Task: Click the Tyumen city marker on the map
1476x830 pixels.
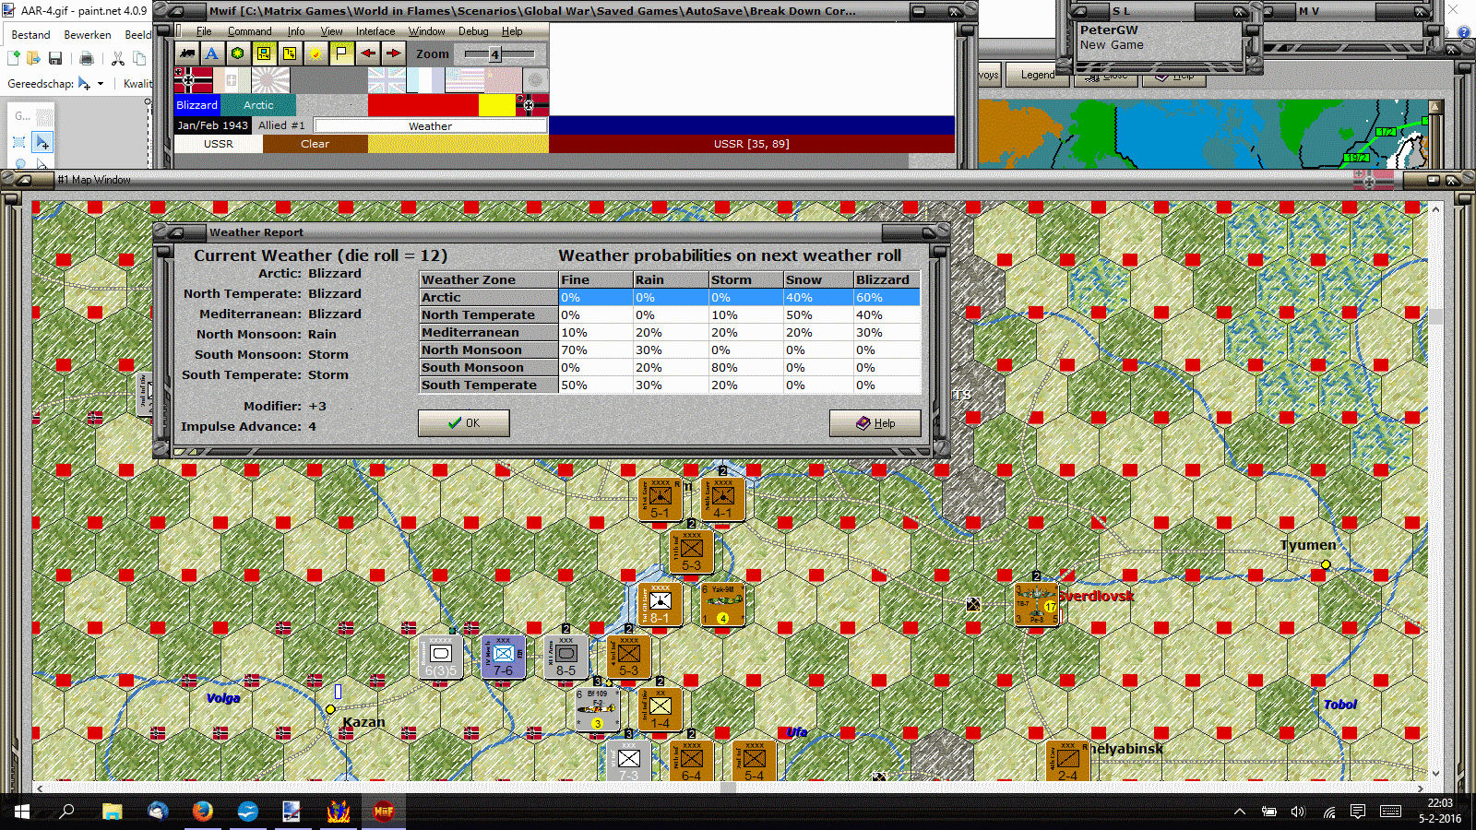Action: point(1326,564)
